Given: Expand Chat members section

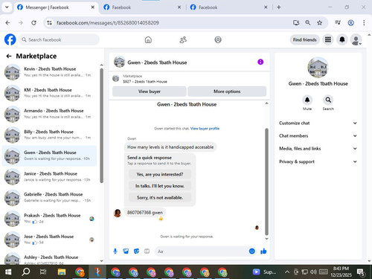Looking at the screenshot, I should tap(318, 136).
